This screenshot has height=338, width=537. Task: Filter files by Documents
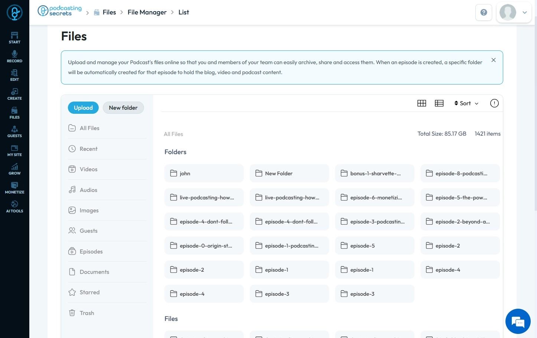(107, 272)
